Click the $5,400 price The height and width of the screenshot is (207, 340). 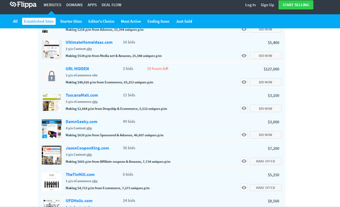(274, 42)
